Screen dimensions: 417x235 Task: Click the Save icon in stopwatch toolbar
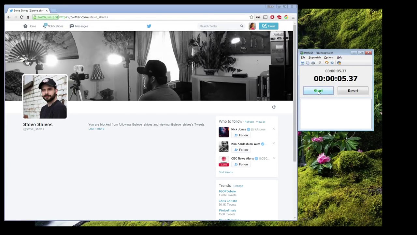tap(303, 63)
